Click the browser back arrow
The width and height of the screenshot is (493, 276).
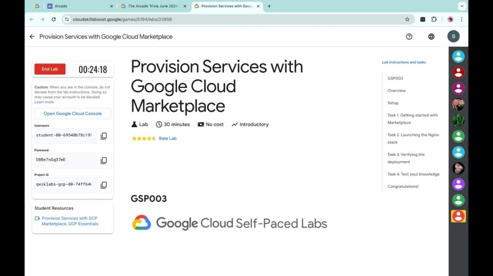coord(32,19)
